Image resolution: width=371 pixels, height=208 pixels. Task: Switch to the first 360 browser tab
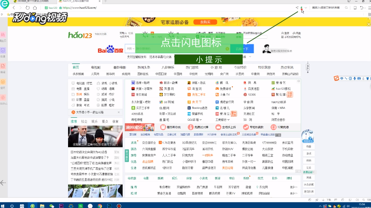coord(33,1)
